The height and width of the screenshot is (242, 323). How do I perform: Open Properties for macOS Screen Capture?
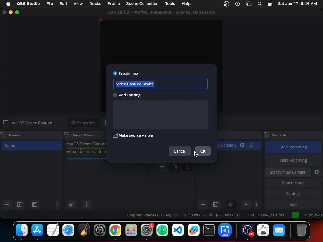click(x=83, y=123)
